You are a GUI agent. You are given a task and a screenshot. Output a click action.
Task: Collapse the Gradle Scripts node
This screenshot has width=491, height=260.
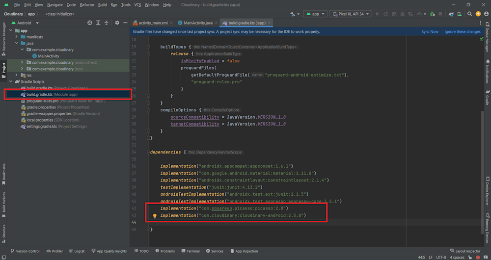[11, 81]
